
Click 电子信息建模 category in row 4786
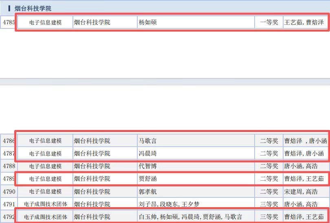pyautogui.click(x=46, y=141)
